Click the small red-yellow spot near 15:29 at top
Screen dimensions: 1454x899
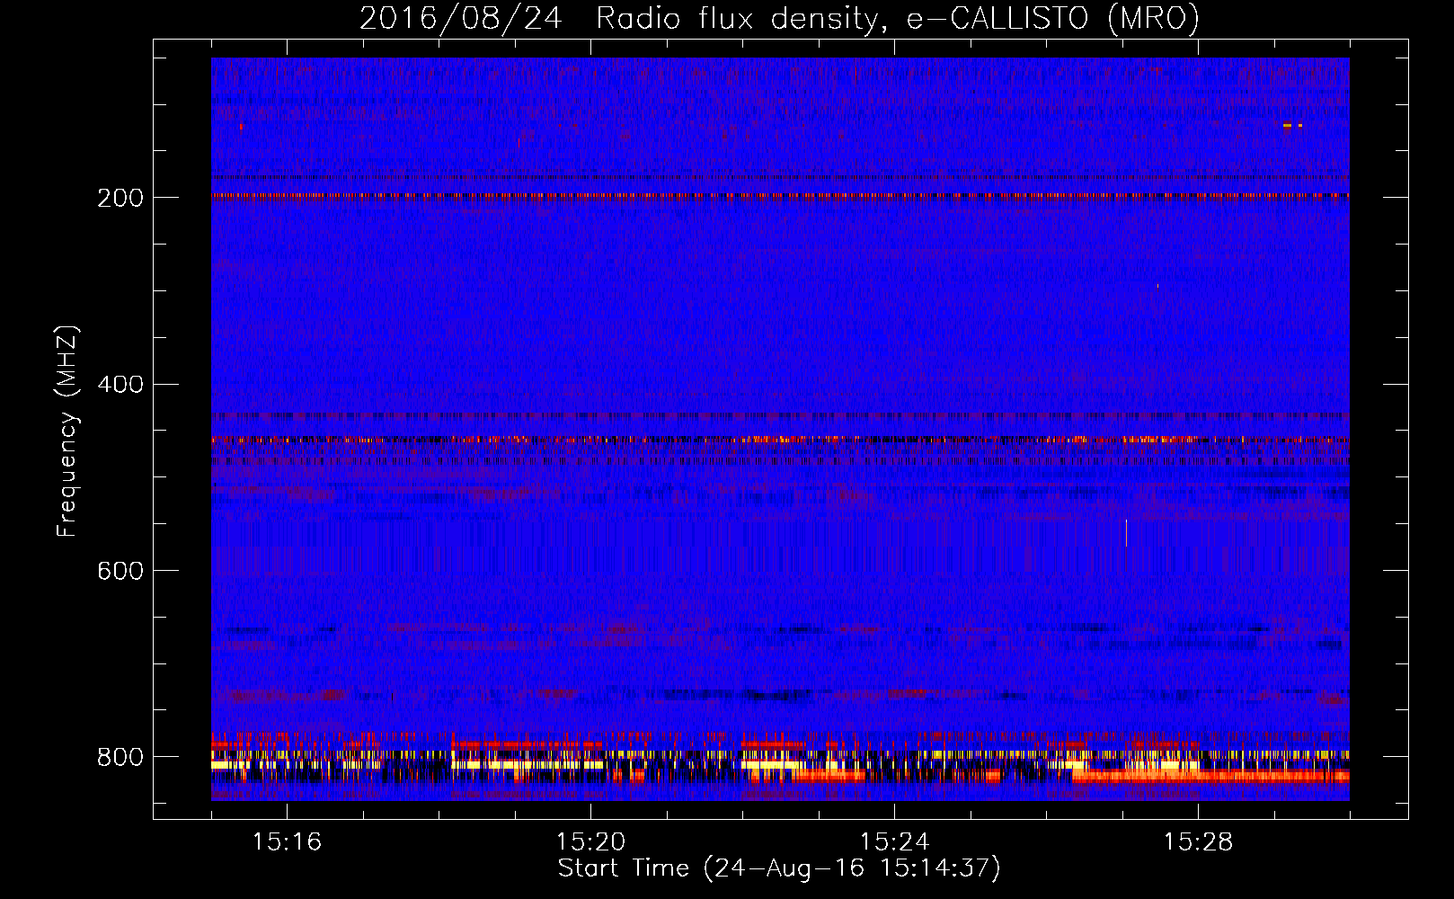click(x=1292, y=126)
